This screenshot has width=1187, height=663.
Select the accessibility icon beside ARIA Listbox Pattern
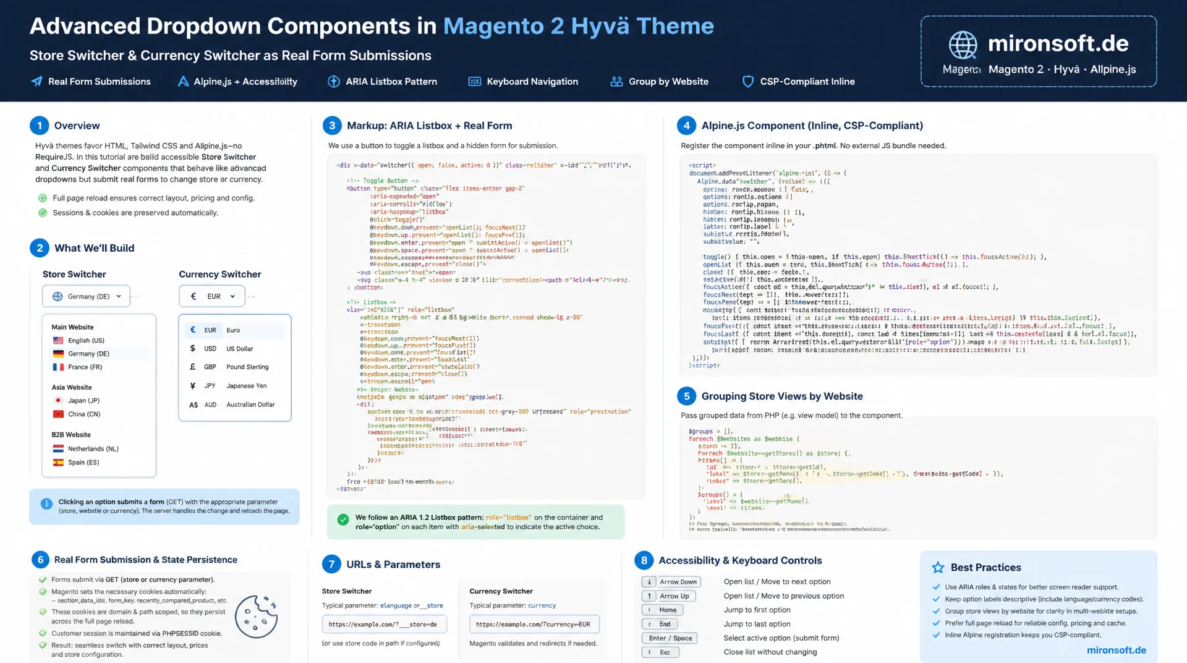click(x=334, y=82)
